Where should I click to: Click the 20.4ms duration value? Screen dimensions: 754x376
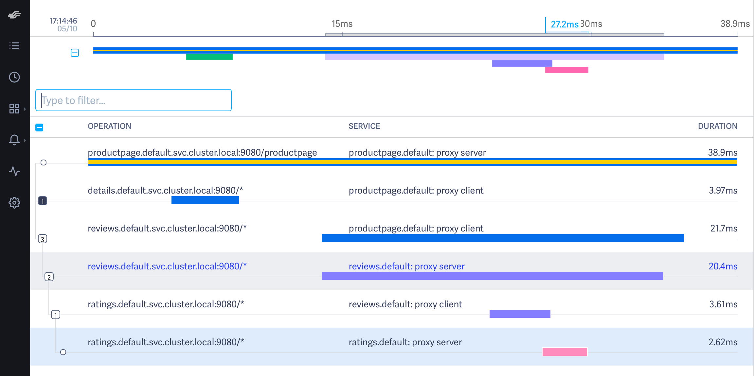(x=723, y=266)
